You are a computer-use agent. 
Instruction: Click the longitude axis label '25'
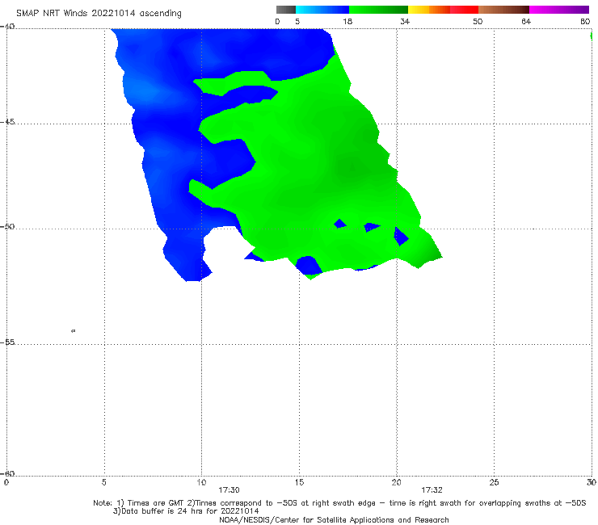click(494, 482)
